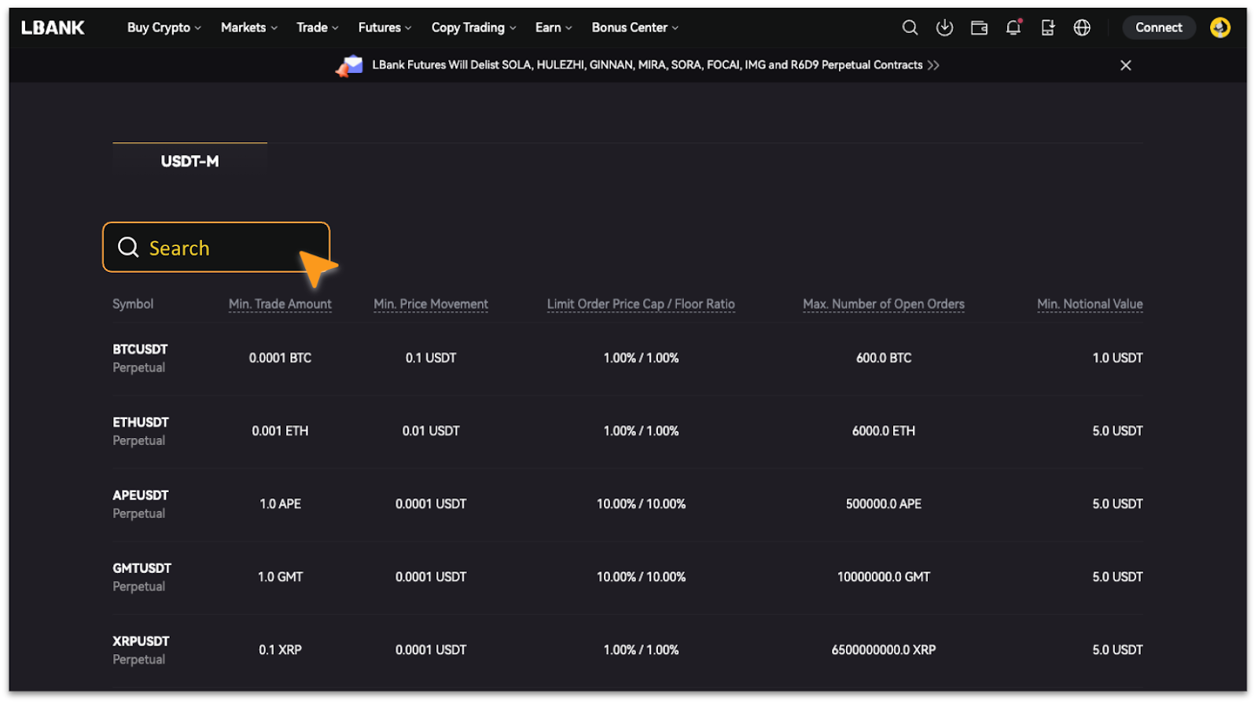Viewport: 1258px width, 706px height.
Task: Open the download app icon
Action: [x=944, y=28]
